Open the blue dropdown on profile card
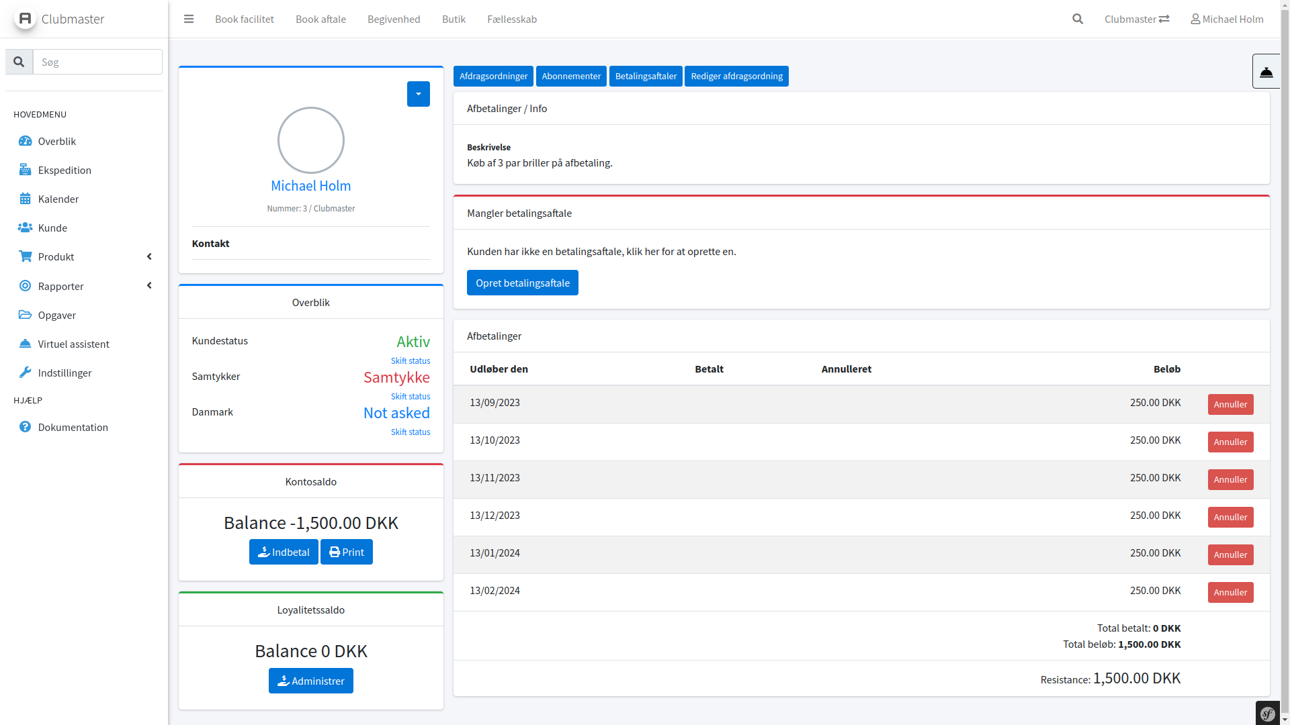The width and height of the screenshot is (1290, 725). [418, 94]
